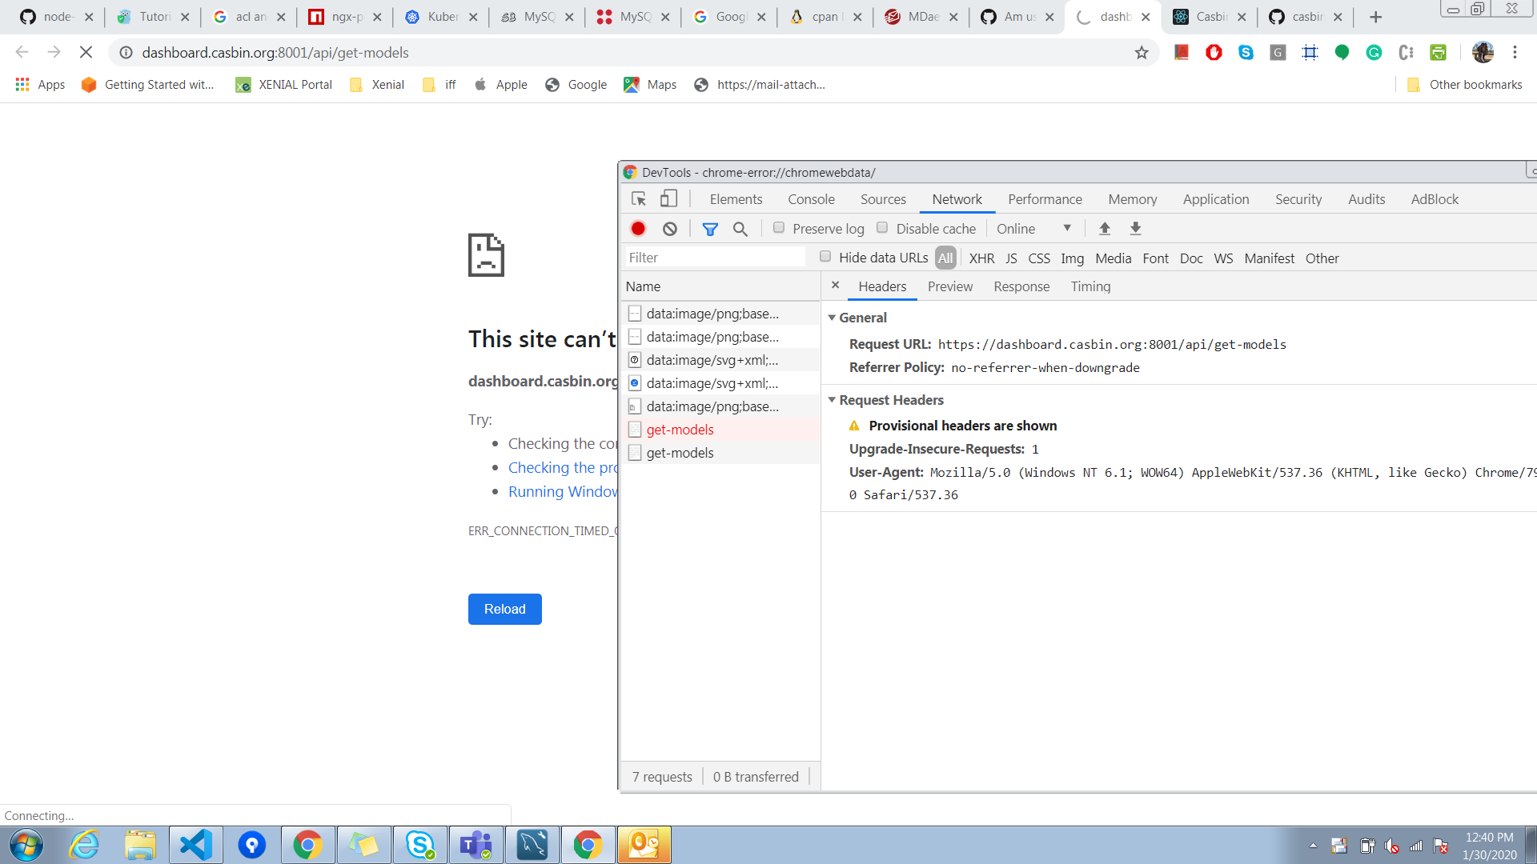
Task: Check Hide data URLs option
Action: tap(825, 257)
